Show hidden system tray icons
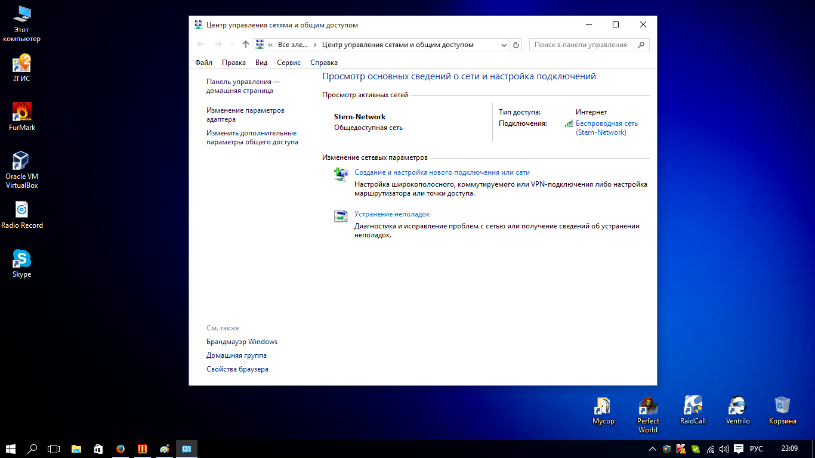The image size is (815, 458). (x=652, y=449)
